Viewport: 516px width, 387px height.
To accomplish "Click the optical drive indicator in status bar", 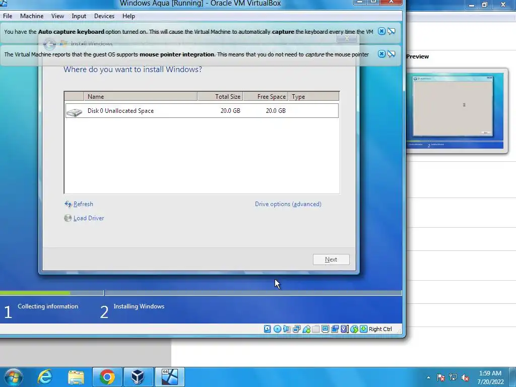I will coord(277,329).
